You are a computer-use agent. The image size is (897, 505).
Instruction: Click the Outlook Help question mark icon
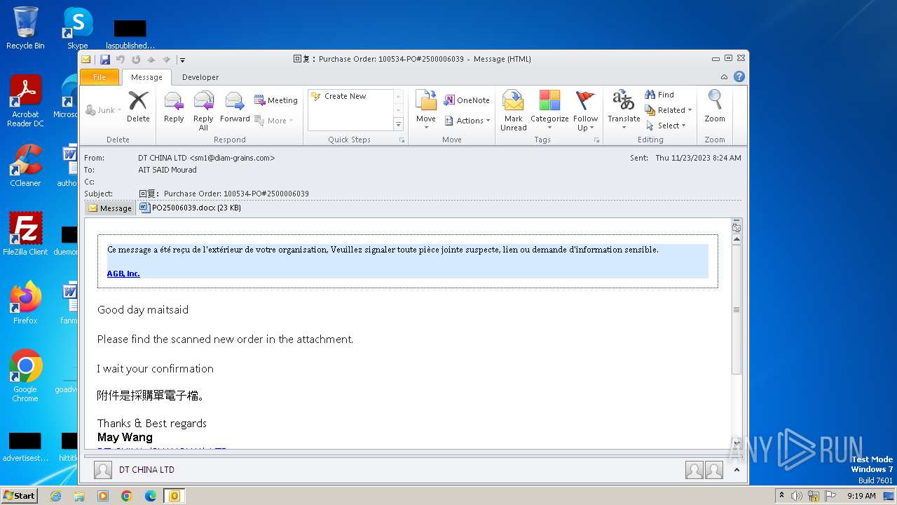tap(739, 77)
